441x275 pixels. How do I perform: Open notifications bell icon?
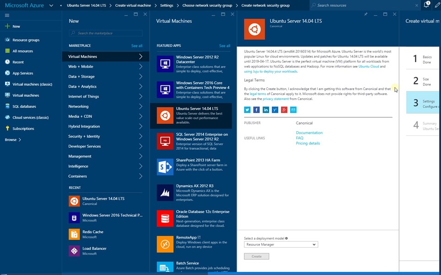pos(426,5)
